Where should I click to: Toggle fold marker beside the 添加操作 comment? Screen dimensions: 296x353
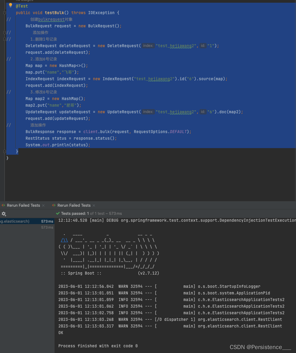(5, 33)
